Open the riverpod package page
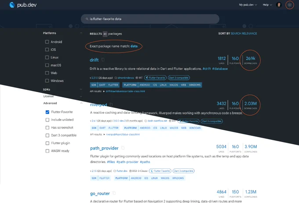This screenshot has height=203, width=299. [x=98, y=105]
